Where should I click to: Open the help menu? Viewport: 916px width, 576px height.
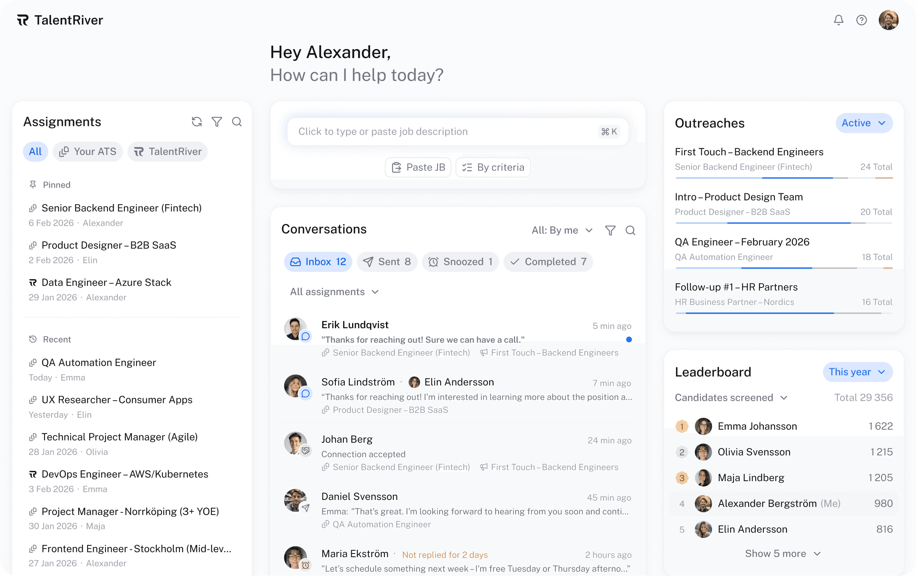point(862,20)
